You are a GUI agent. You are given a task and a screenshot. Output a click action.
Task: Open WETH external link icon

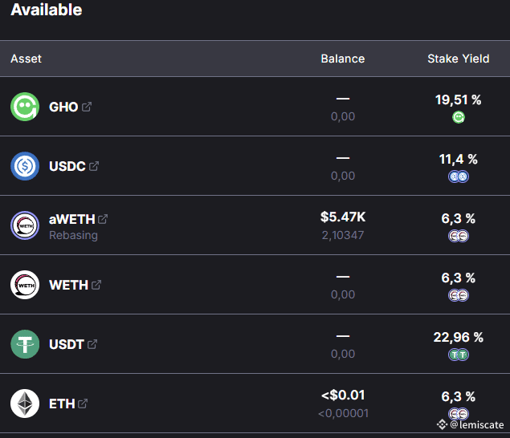(96, 285)
